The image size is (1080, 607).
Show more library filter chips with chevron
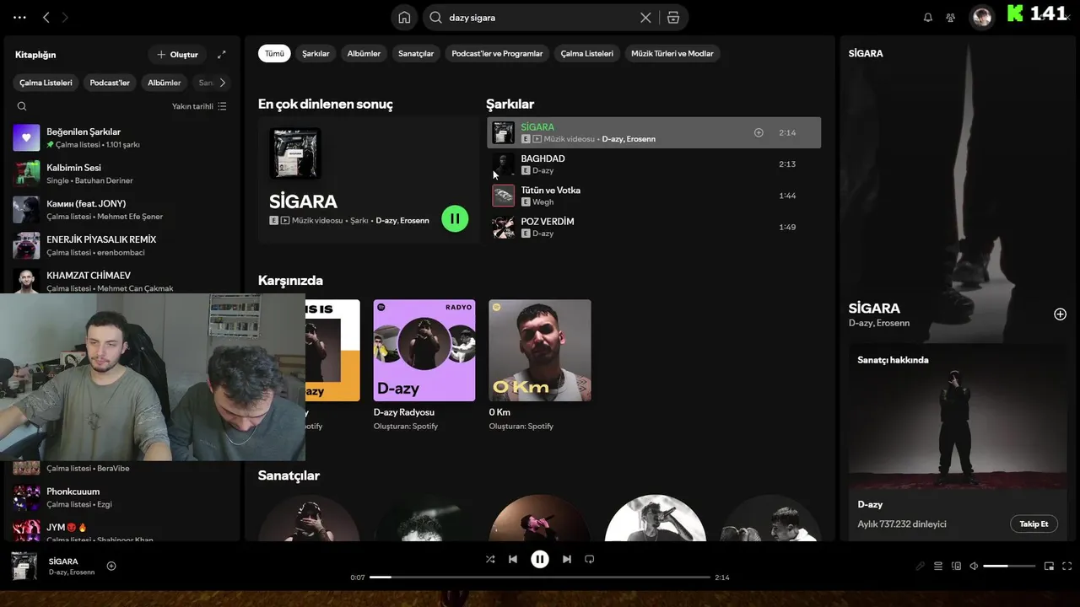[x=223, y=83]
